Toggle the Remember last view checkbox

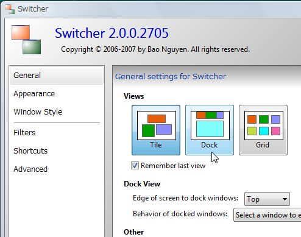135,166
